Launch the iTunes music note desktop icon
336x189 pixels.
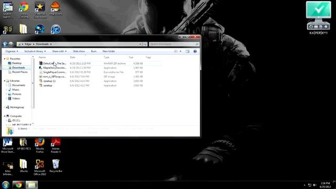(x=56, y=29)
